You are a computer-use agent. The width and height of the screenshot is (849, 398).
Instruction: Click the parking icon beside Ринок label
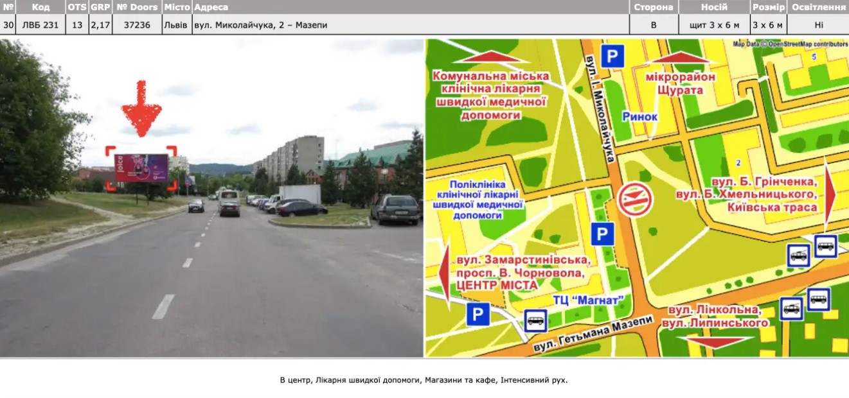pyautogui.click(x=612, y=56)
